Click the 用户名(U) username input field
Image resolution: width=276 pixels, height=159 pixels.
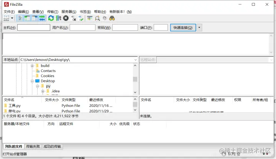click(x=82, y=28)
